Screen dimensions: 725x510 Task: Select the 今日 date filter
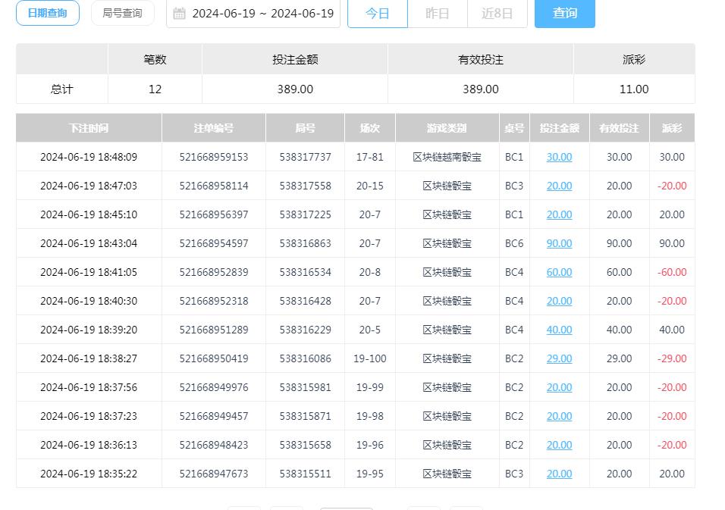377,13
